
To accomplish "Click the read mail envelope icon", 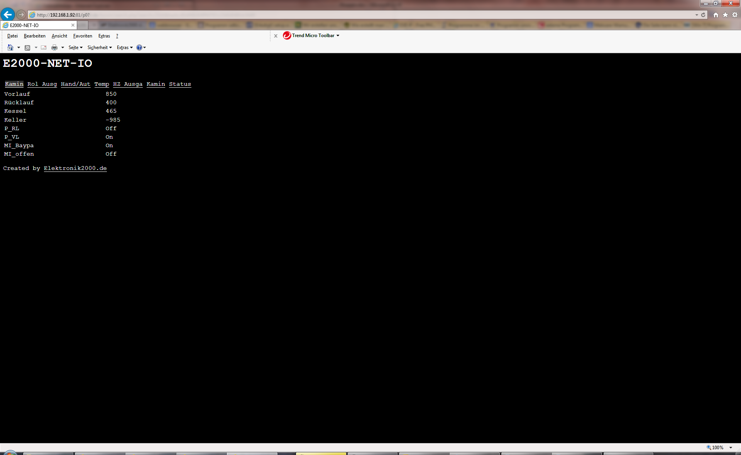I will pyautogui.click(x=44, y=48).
